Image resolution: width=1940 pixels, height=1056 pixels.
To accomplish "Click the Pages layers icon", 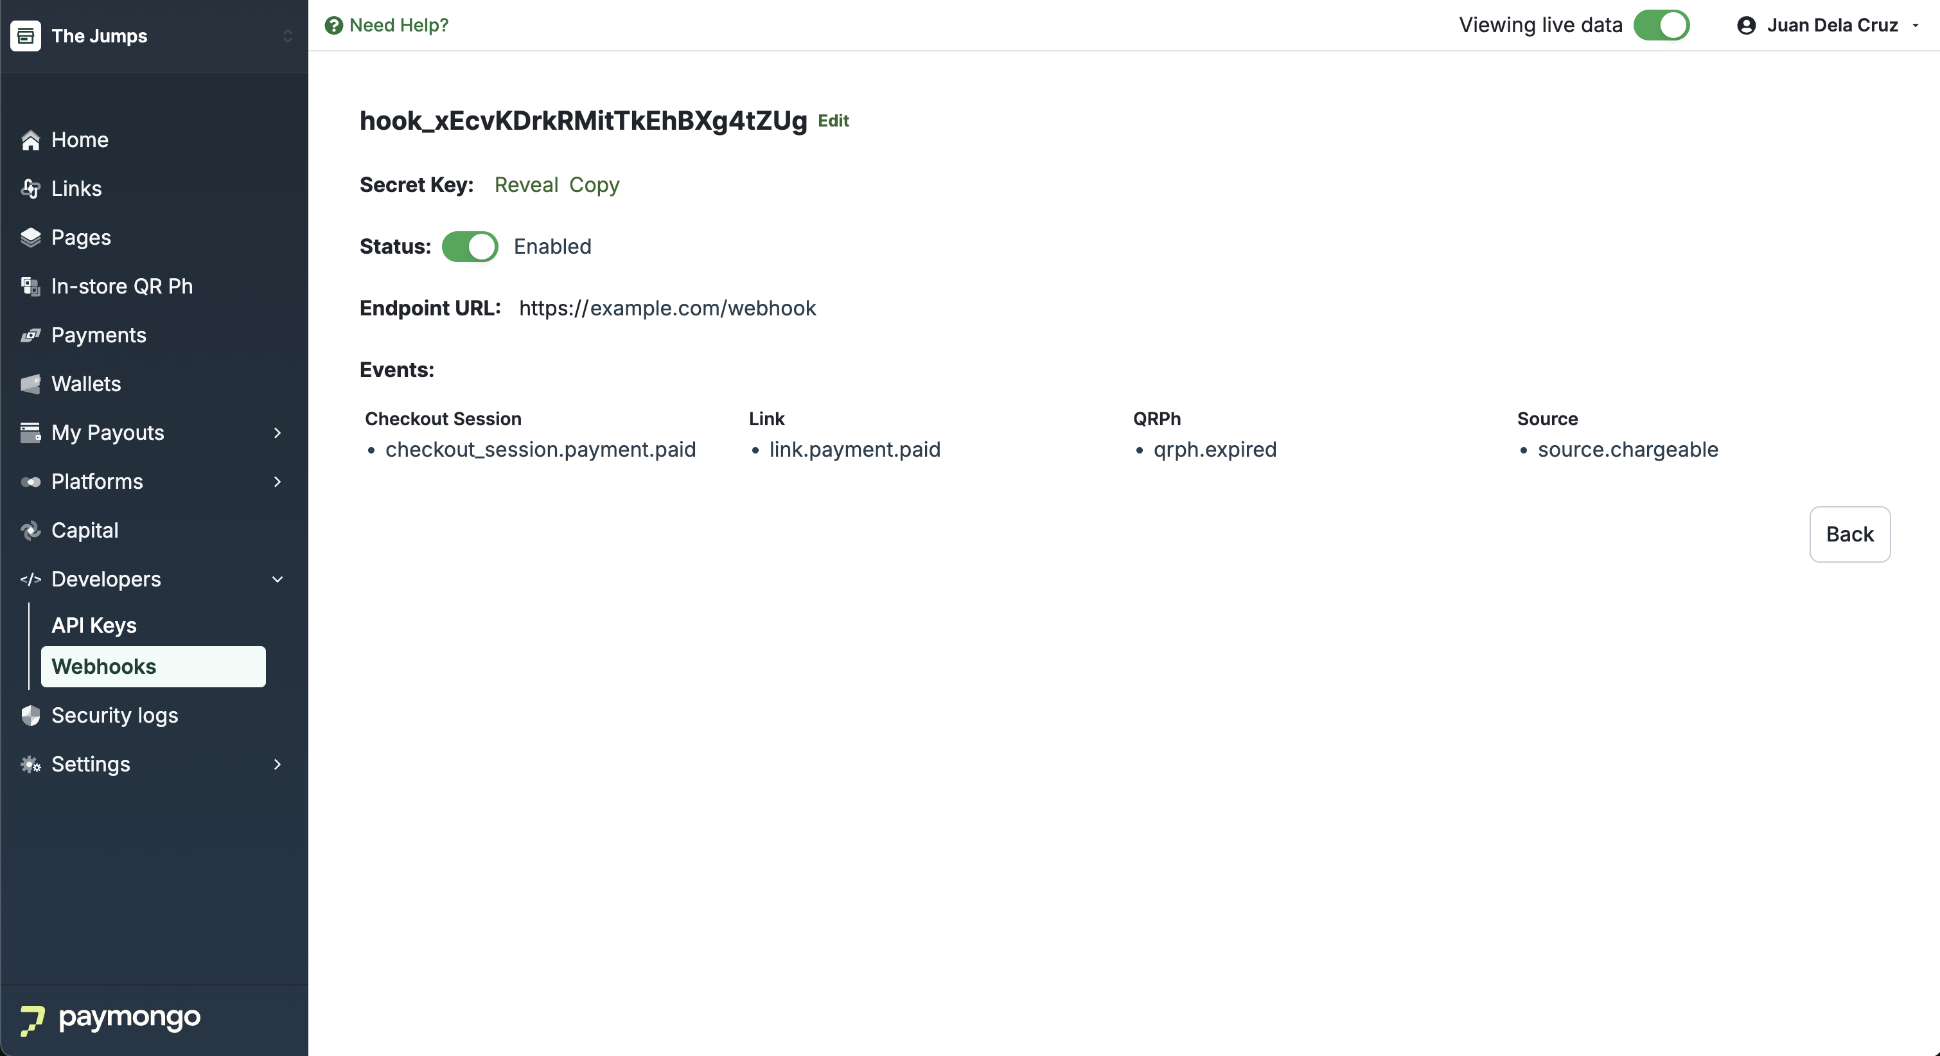I will tap(30, 238).
